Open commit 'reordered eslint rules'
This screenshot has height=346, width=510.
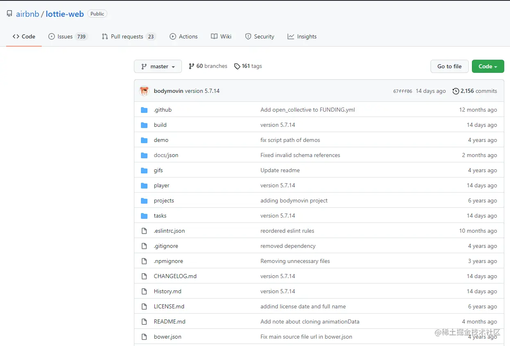287,231
